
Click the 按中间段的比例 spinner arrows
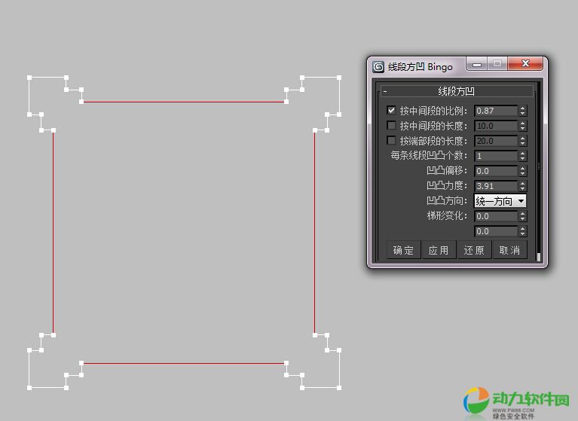523,111
